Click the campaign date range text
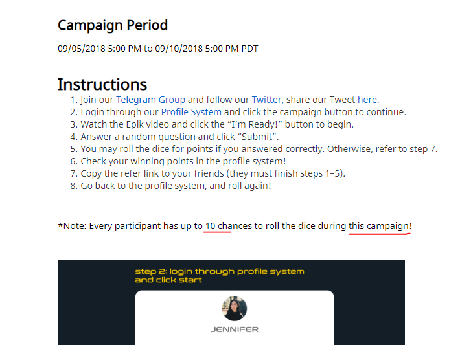 [x=157, y=49]
